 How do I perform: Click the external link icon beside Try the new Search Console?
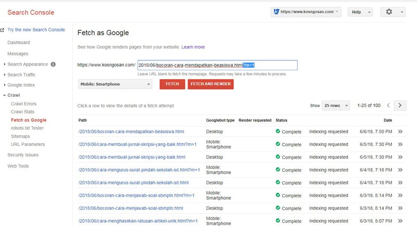click(3, 30)
